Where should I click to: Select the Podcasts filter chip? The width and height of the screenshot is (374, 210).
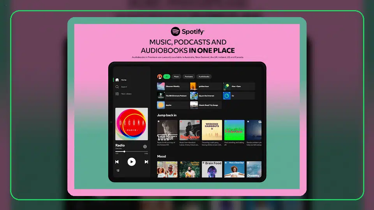tap(189, 77)
